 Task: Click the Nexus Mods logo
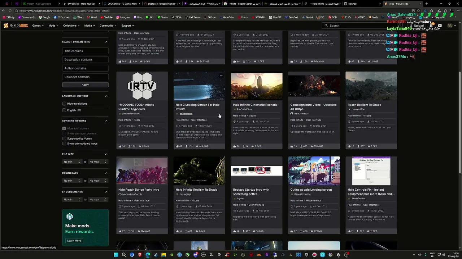click(x=16, y=26)
